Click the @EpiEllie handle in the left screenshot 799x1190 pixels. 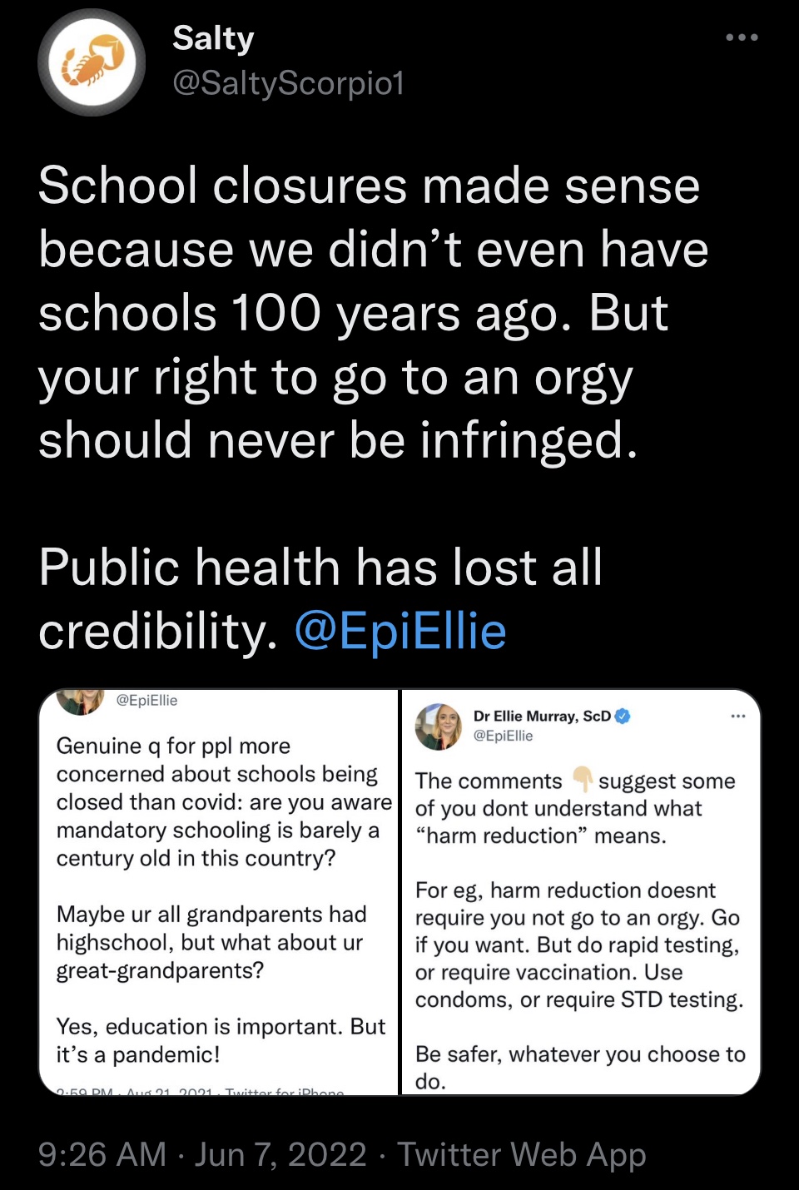146,700
